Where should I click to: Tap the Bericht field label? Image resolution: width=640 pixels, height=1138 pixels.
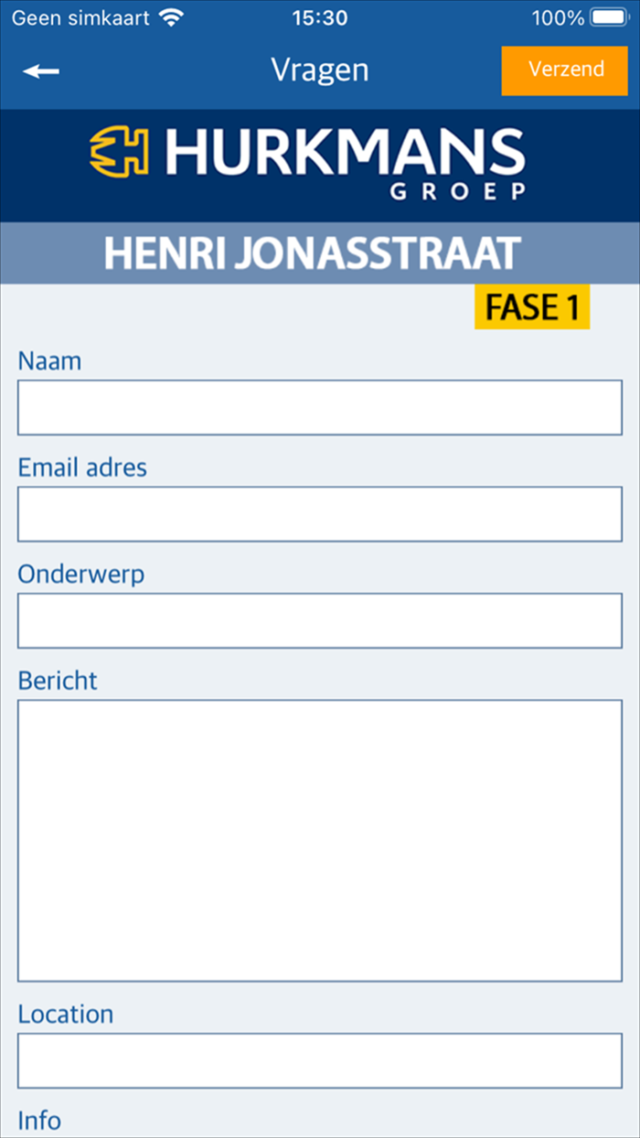pyautogui.click(x=58, y=680)
